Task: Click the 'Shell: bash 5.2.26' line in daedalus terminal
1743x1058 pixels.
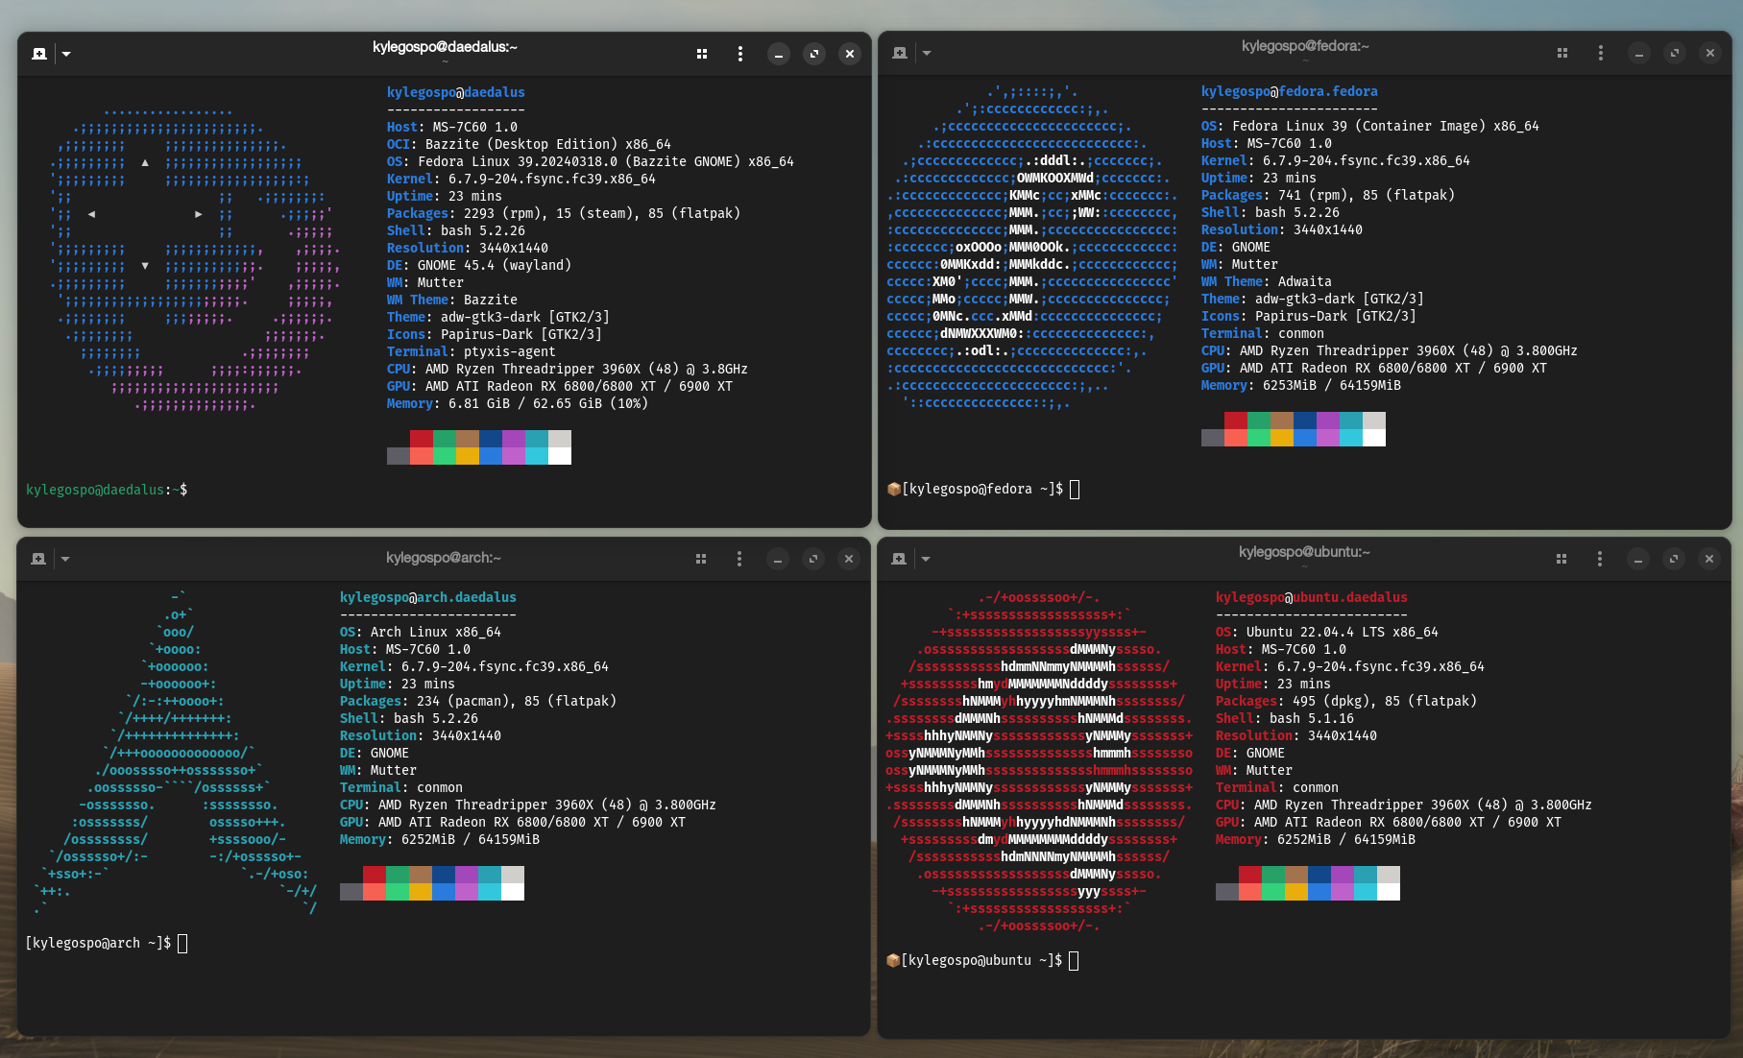Action: 456,230
